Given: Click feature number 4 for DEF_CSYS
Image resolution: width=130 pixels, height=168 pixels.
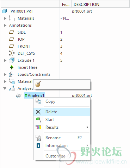Looking at the screenshot, I should pos(61,53).
